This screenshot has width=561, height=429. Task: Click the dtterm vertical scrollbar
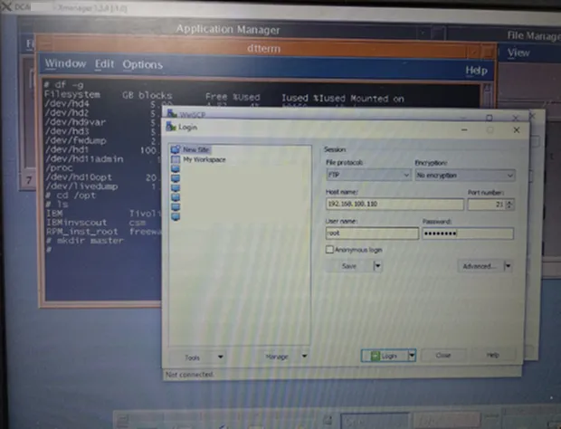tap(488, 96)
